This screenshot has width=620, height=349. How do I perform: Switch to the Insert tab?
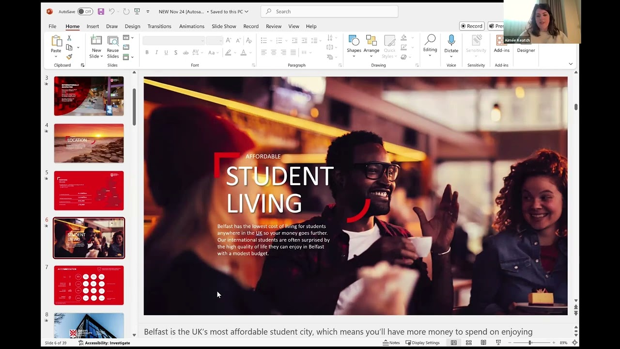(x=93, y=26)
